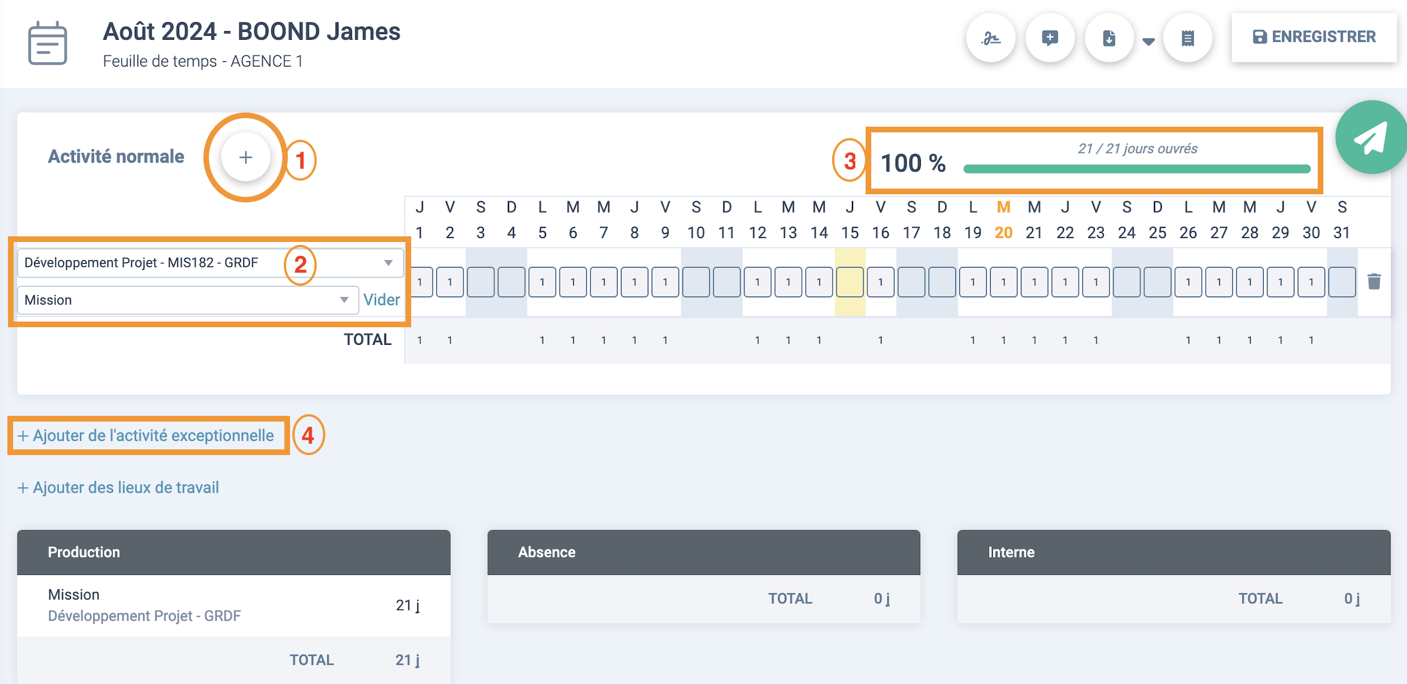Click the day 20 time entry cell

1003,282
